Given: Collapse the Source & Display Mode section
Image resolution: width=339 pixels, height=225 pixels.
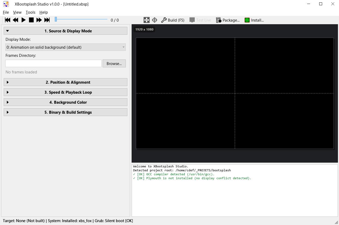Looking at the screenshot, I should (x=66, y=31).
